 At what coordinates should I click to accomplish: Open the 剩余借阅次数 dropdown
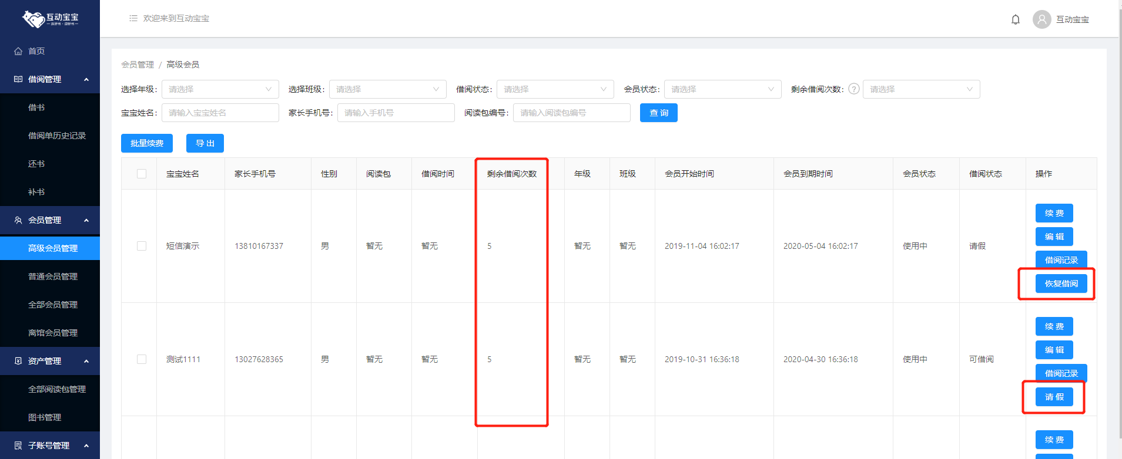[x=922, y=89]
